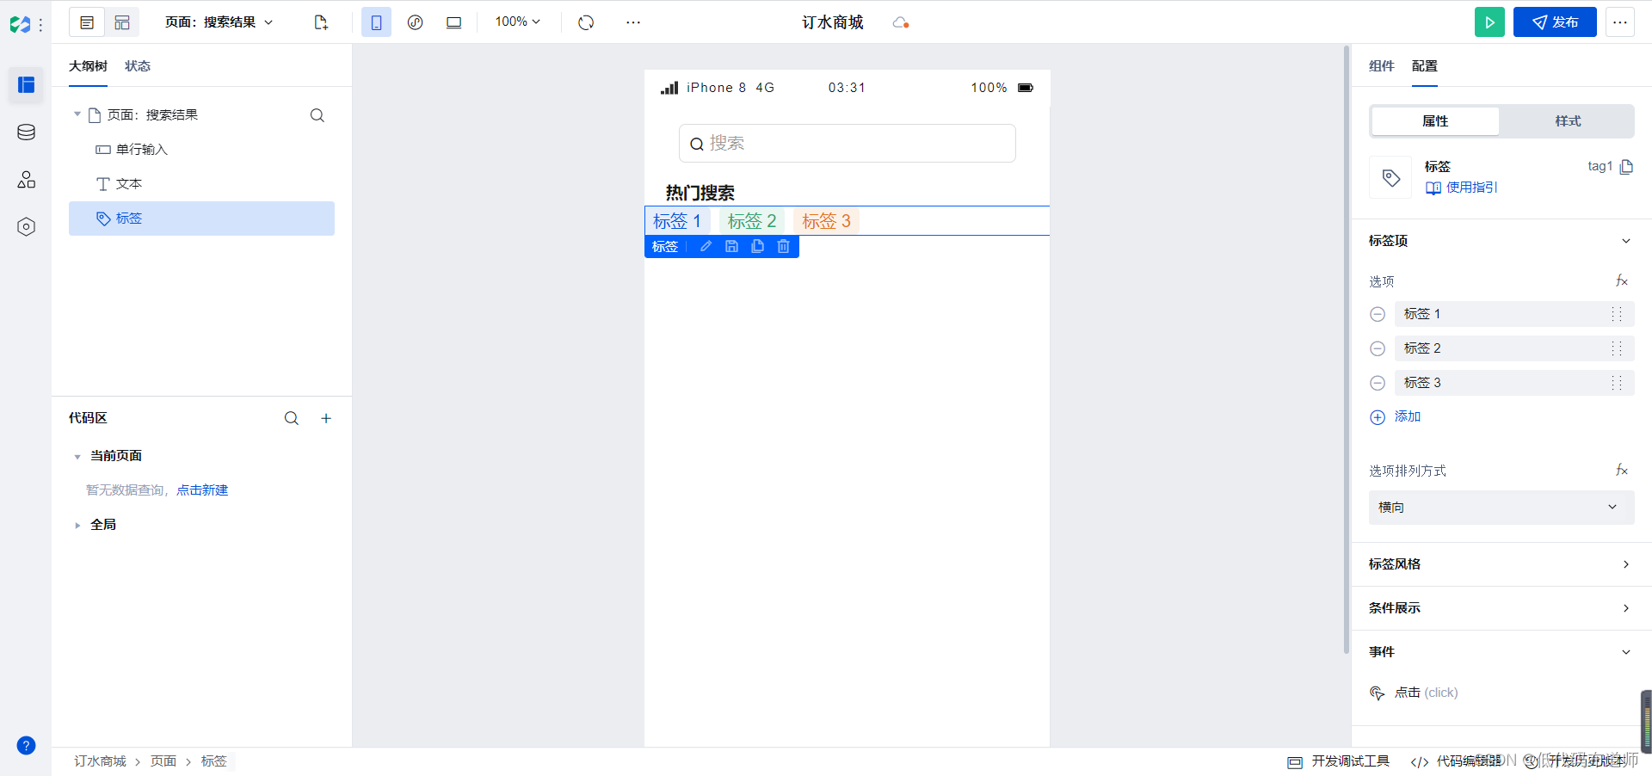Open the roles and users sidebar icon

26,180
